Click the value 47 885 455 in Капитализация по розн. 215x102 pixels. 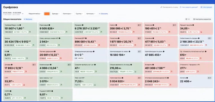152,55
